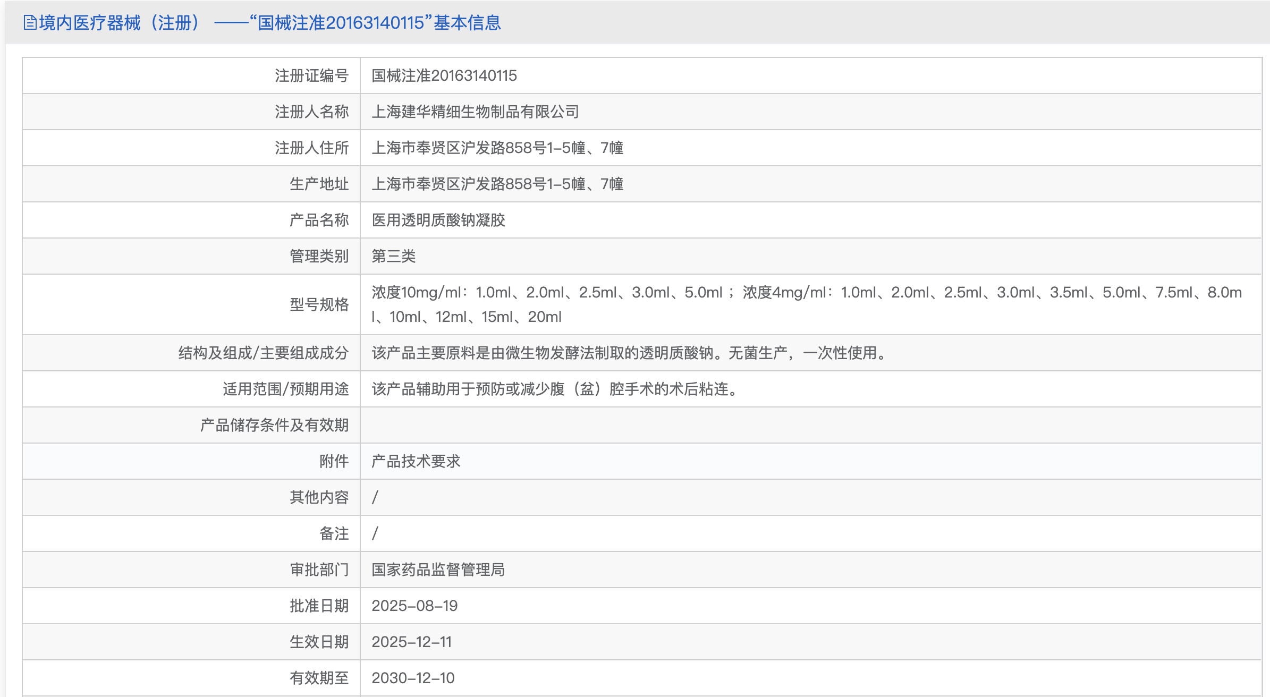Click the 生产地址 address value
Viewport: 1270px width, 697px height.
(x=497, y=184)
